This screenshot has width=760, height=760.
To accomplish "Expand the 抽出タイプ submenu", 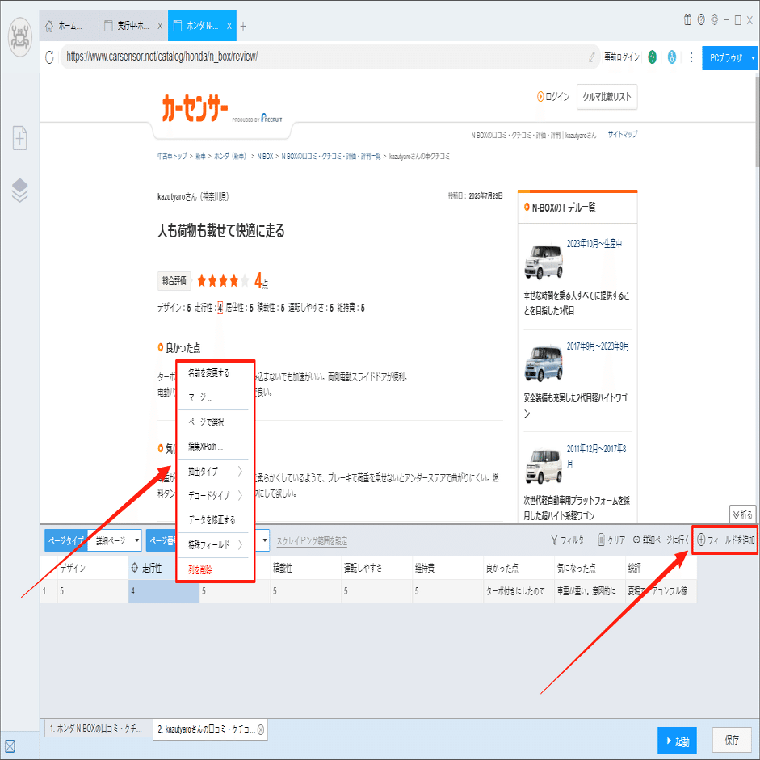I will [x=214, y=471].
